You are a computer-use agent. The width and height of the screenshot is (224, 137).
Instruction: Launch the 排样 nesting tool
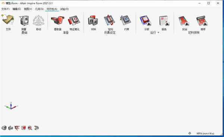[202, 21]
